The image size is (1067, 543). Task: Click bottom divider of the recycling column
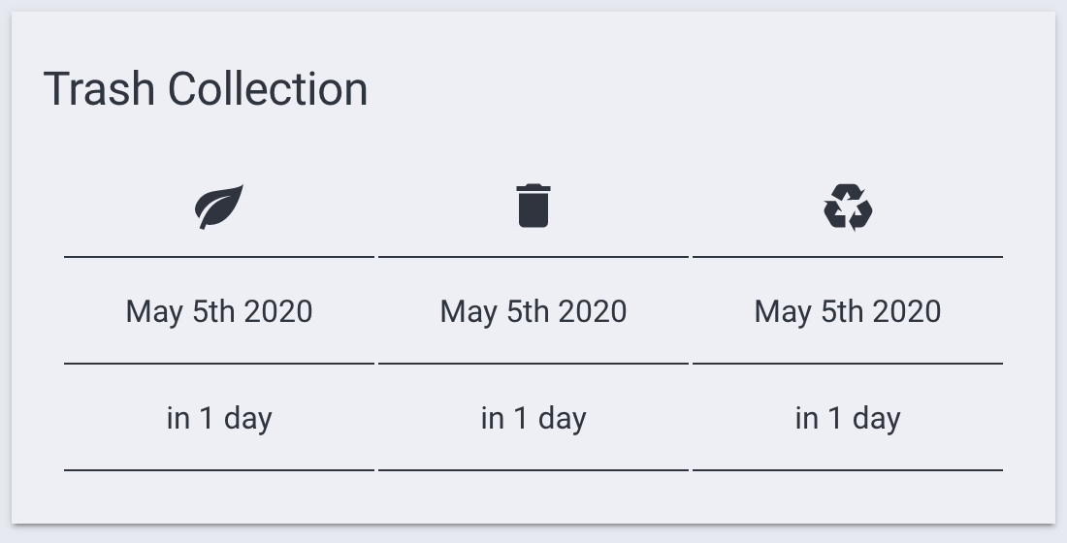[x=848, y=470]
